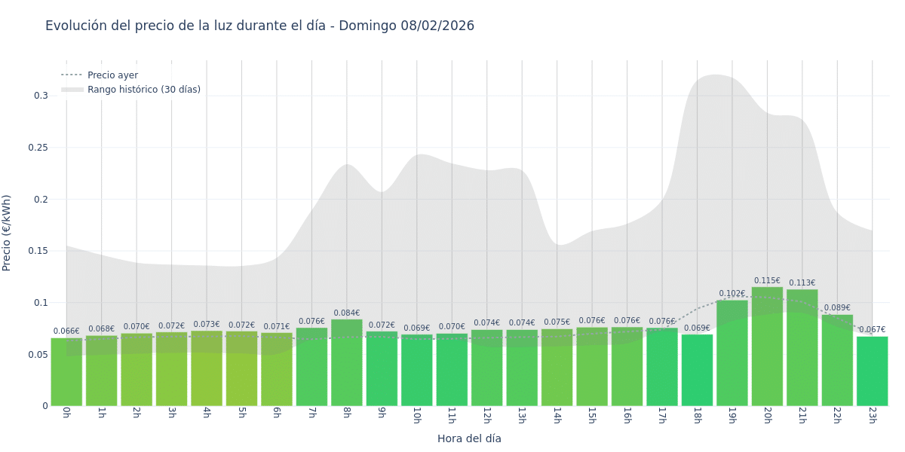
Task: Click the 'Hora del día' axis title
Action: click(469, 438)
